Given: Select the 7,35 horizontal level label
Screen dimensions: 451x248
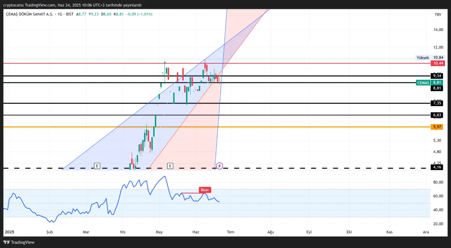Looking at the screenshot, I should 437,103.
